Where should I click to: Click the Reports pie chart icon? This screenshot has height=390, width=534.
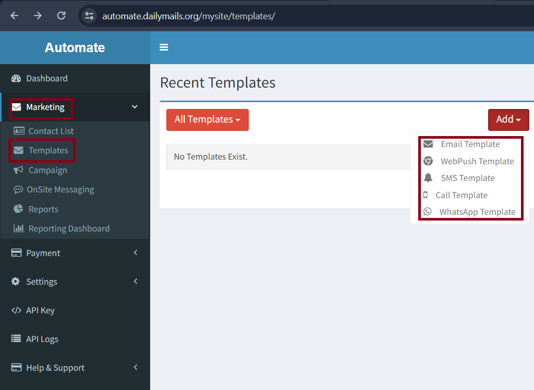pos(19,209)
